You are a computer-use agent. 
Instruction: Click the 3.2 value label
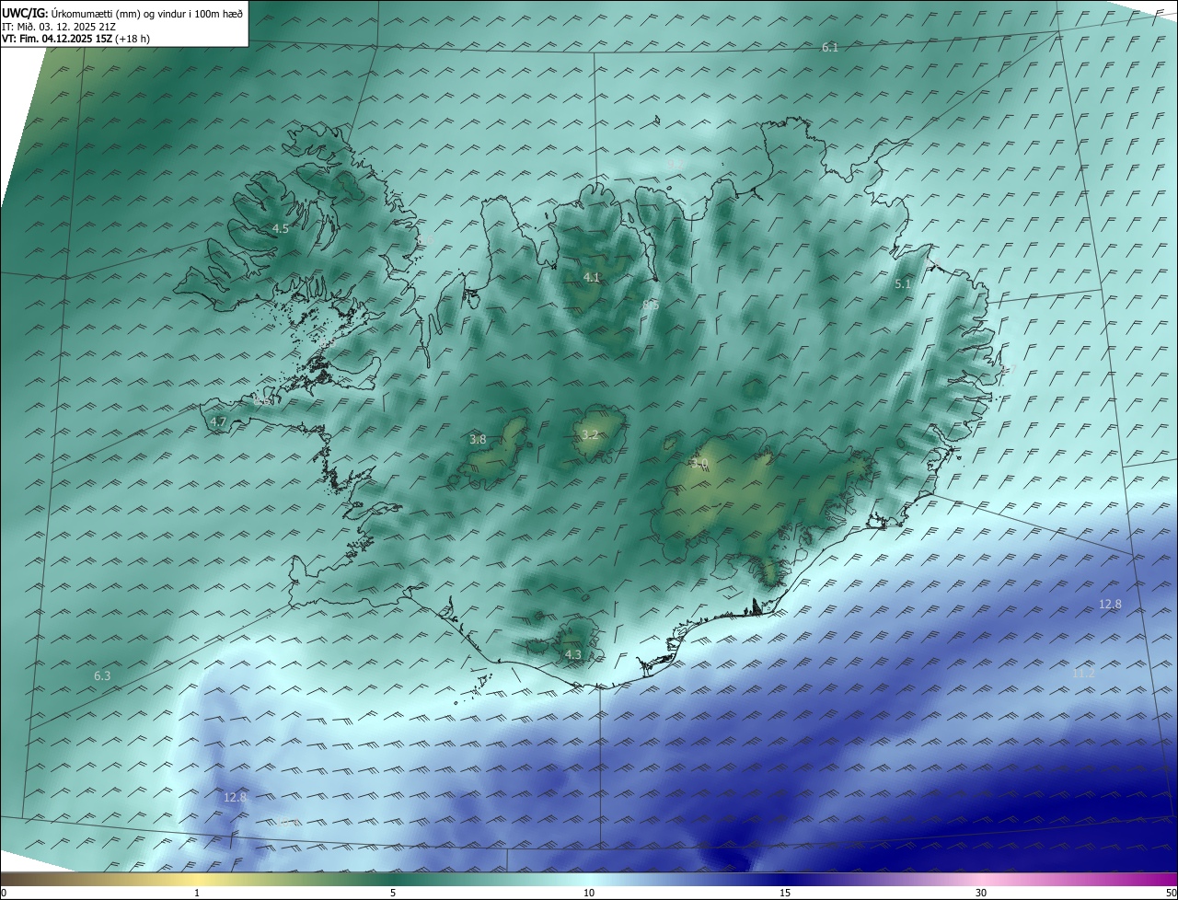(x=590, y=435)
